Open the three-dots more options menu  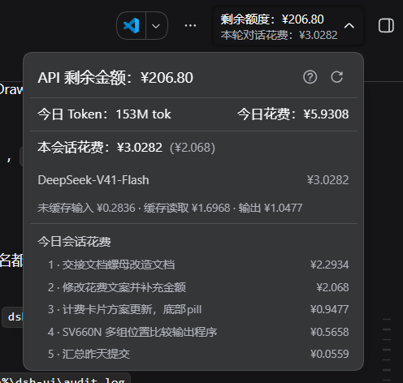point(190,26)
